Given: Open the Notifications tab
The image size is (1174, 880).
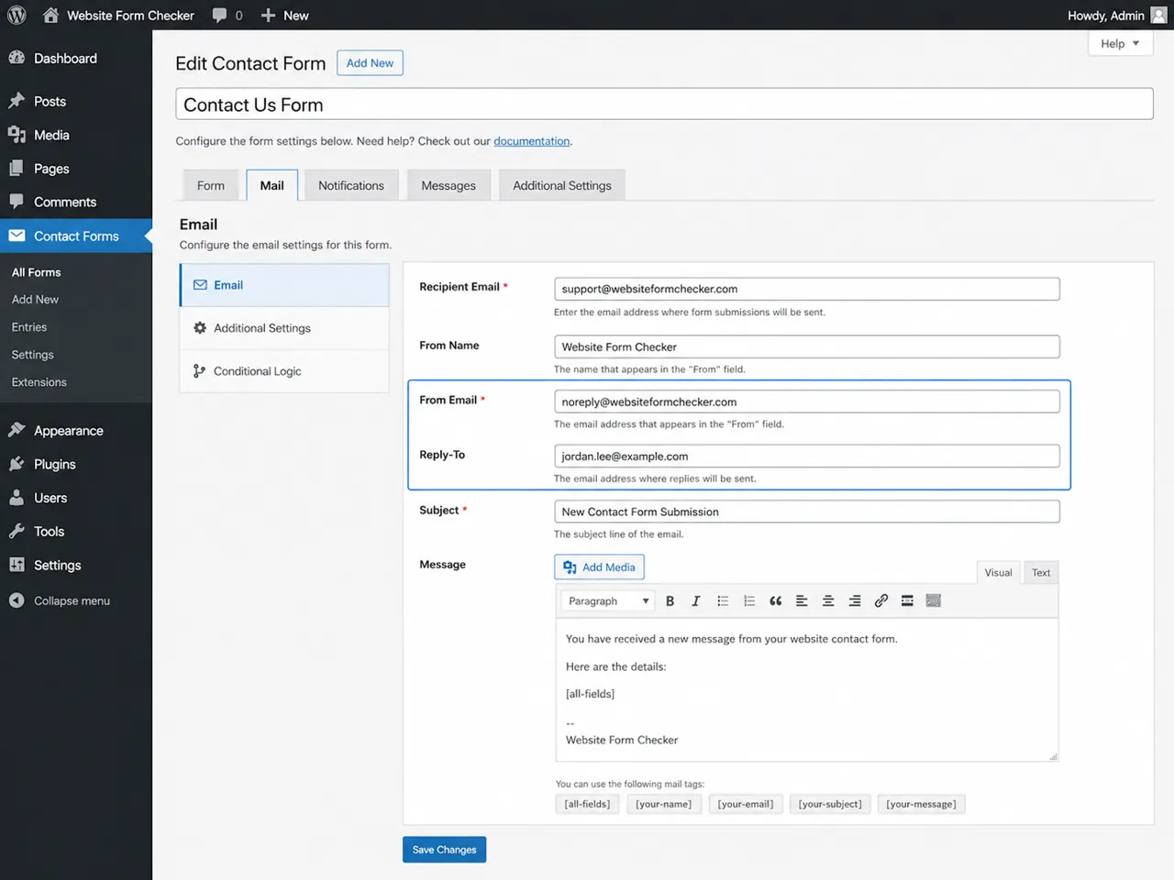Looking at the screenshot, I should 351,185.
